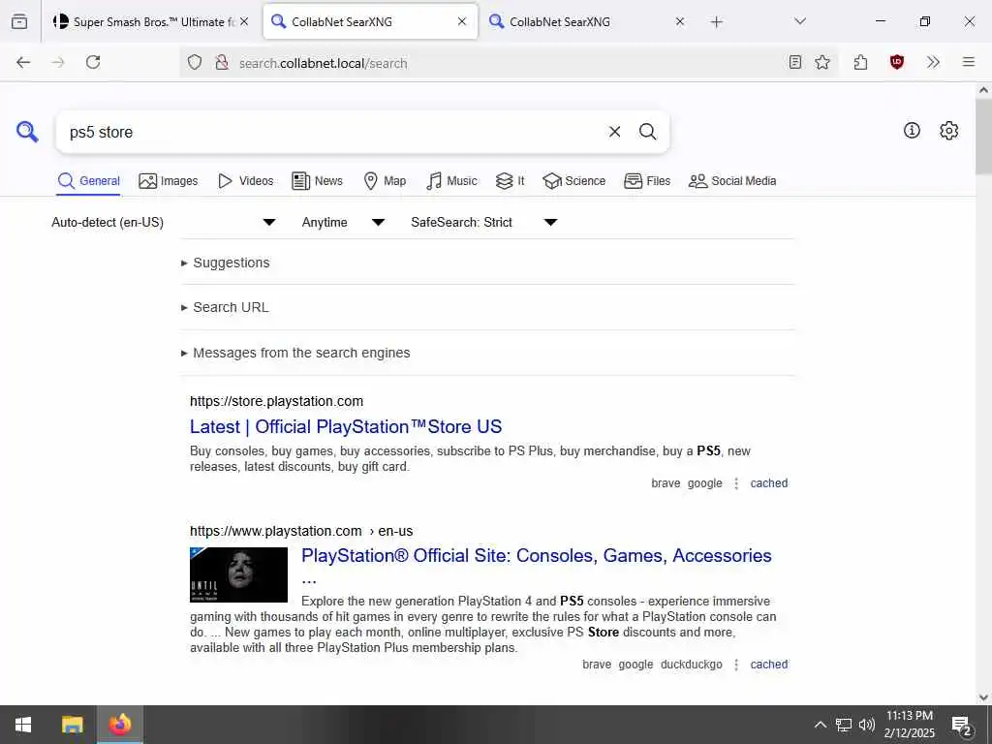The width and height of the screenshot is (992, 744).
Task: Switch to Super Smash Bros. Ultimate tab
Action: 150,21
